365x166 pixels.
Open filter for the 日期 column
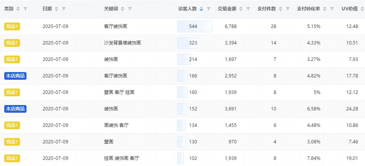[x=63, y=9]
